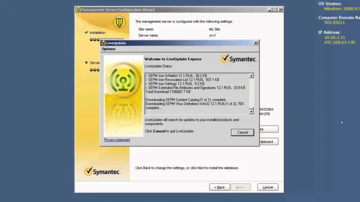The height and width of the screenshot is (202, 360).
Task: Select the 'srv1' server name value
Action: click(x=212, y=35)
